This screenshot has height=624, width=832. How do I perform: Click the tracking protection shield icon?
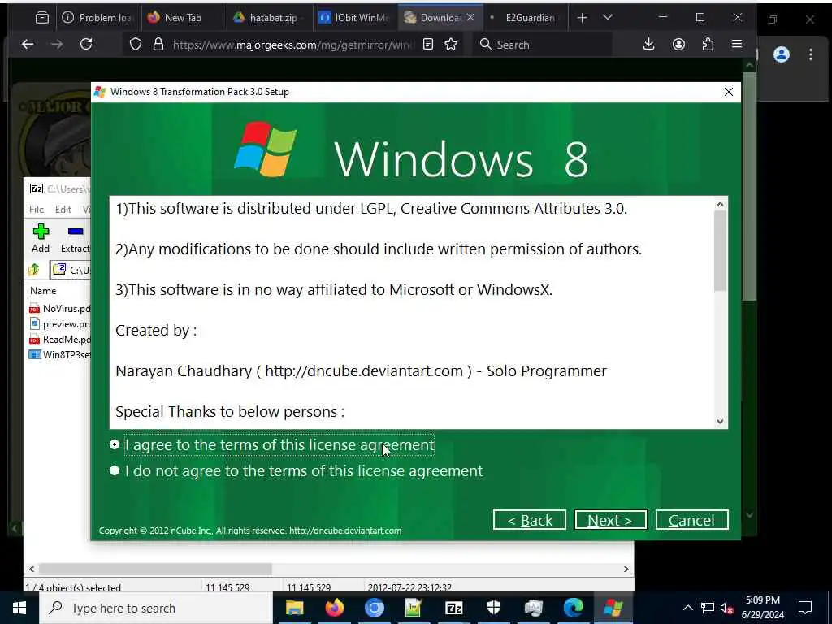click(136, 45)
